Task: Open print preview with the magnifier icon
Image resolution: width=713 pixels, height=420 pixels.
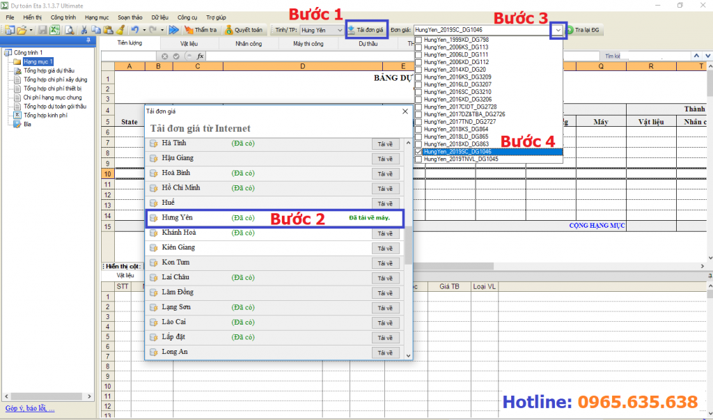Action: tap(69, 30)
